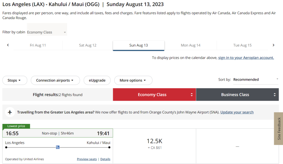Choose Mon Aug 14 date tab

[190, 45]
